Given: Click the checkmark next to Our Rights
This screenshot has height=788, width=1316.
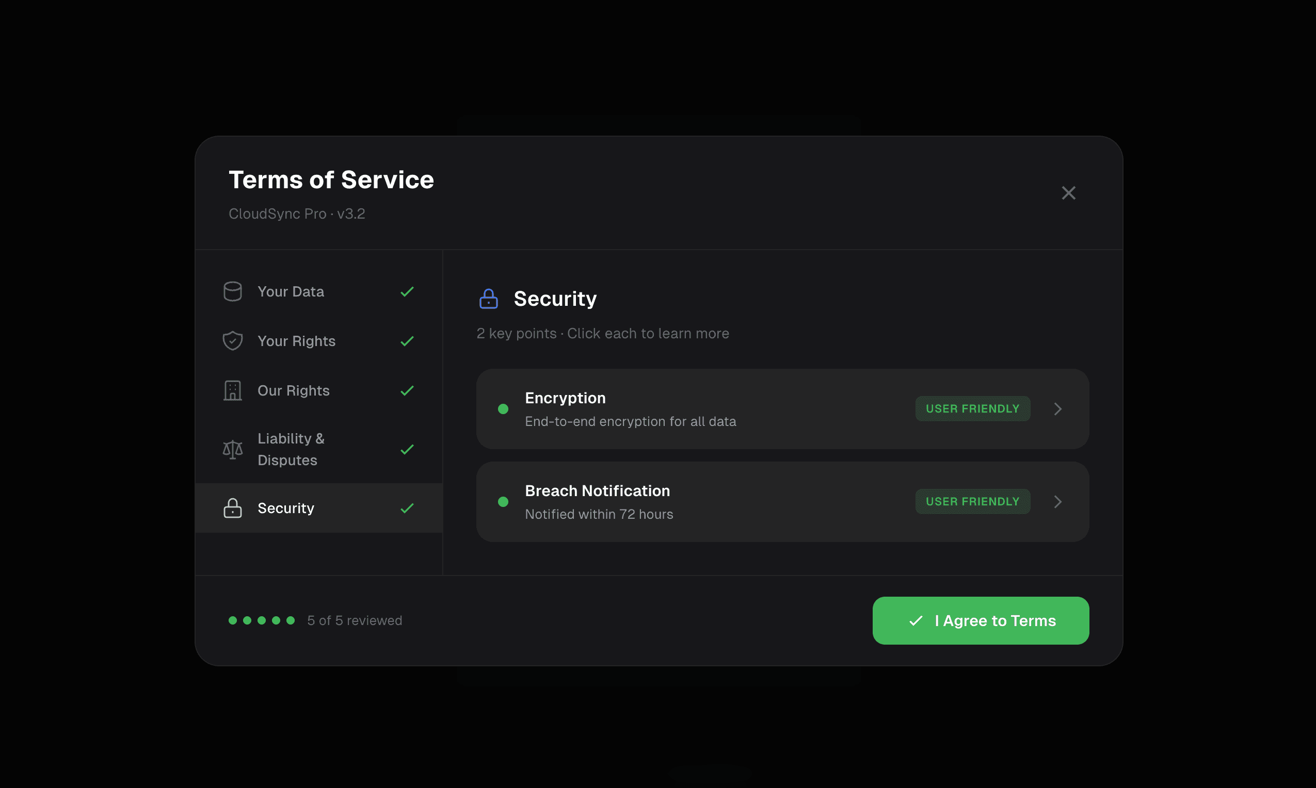Looking at the screenshot, I should pos(407,391).
